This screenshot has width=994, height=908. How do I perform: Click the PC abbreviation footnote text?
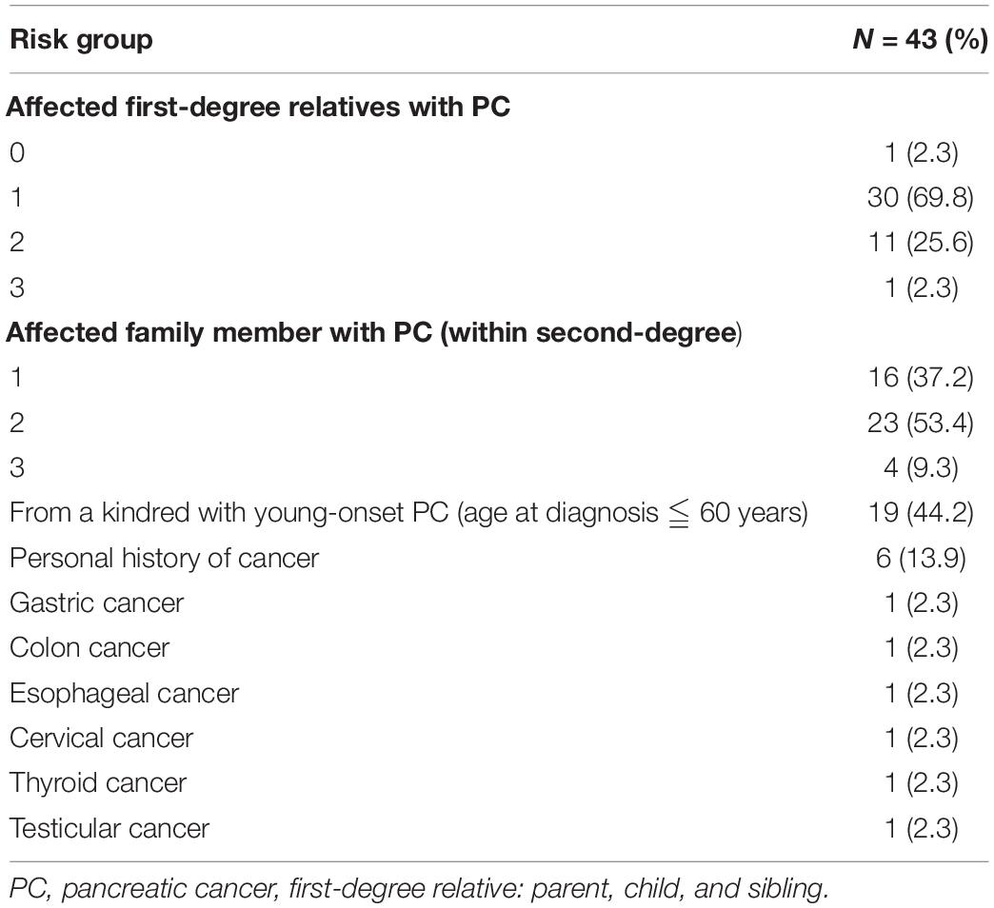tap(419, 889)
